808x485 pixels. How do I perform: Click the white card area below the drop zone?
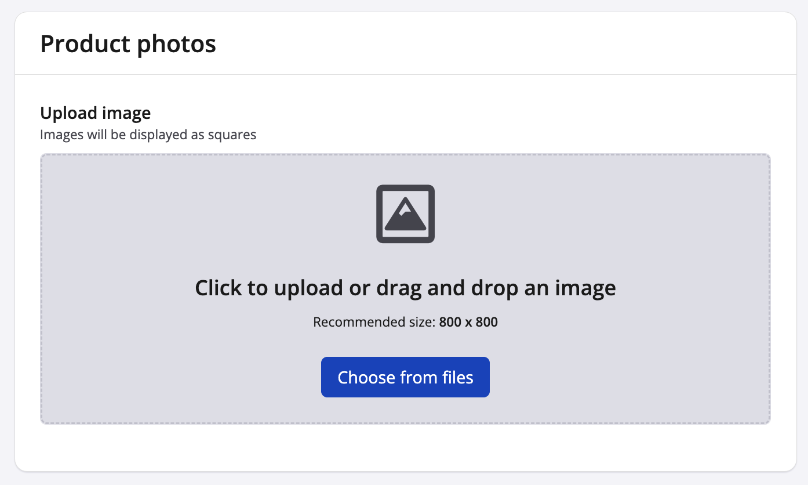tap(406, 447)
